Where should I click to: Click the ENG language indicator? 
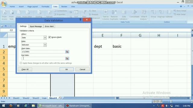point(177,106)
